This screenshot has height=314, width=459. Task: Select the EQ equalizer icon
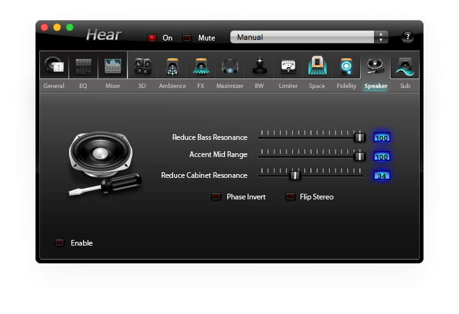coord(83,66)
